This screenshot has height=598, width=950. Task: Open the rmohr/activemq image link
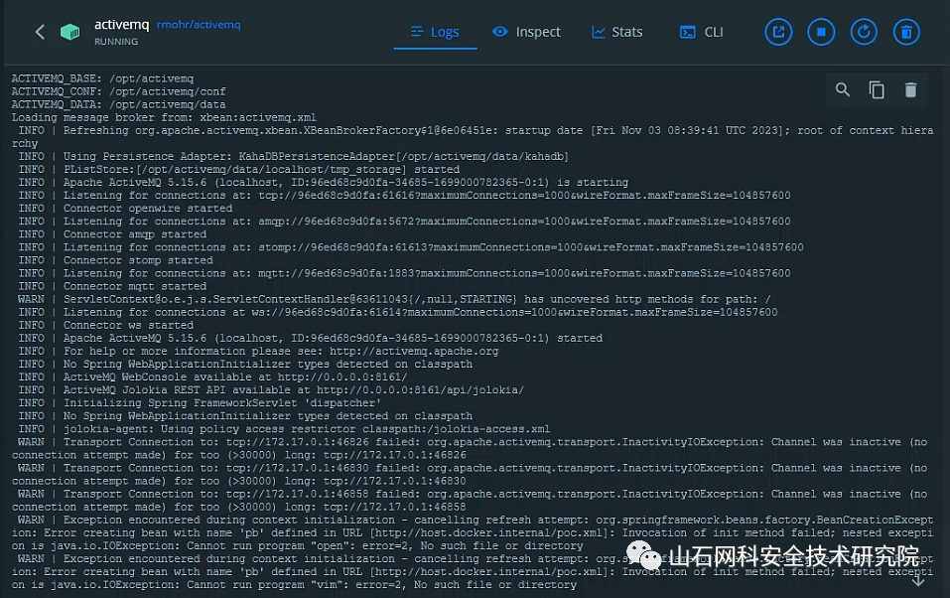[x=199, y=24]
